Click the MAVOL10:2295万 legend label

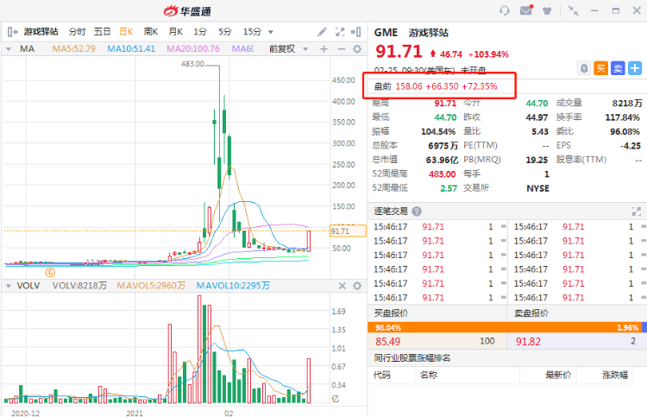click(233, 286)
